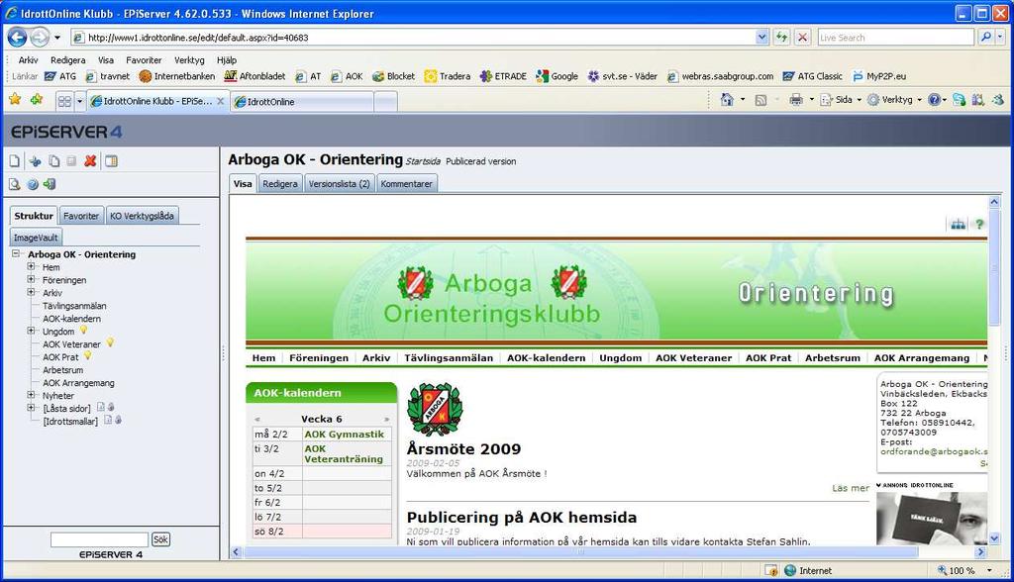
Task: Click the Copy page toolbar icon
Action: 54,161
